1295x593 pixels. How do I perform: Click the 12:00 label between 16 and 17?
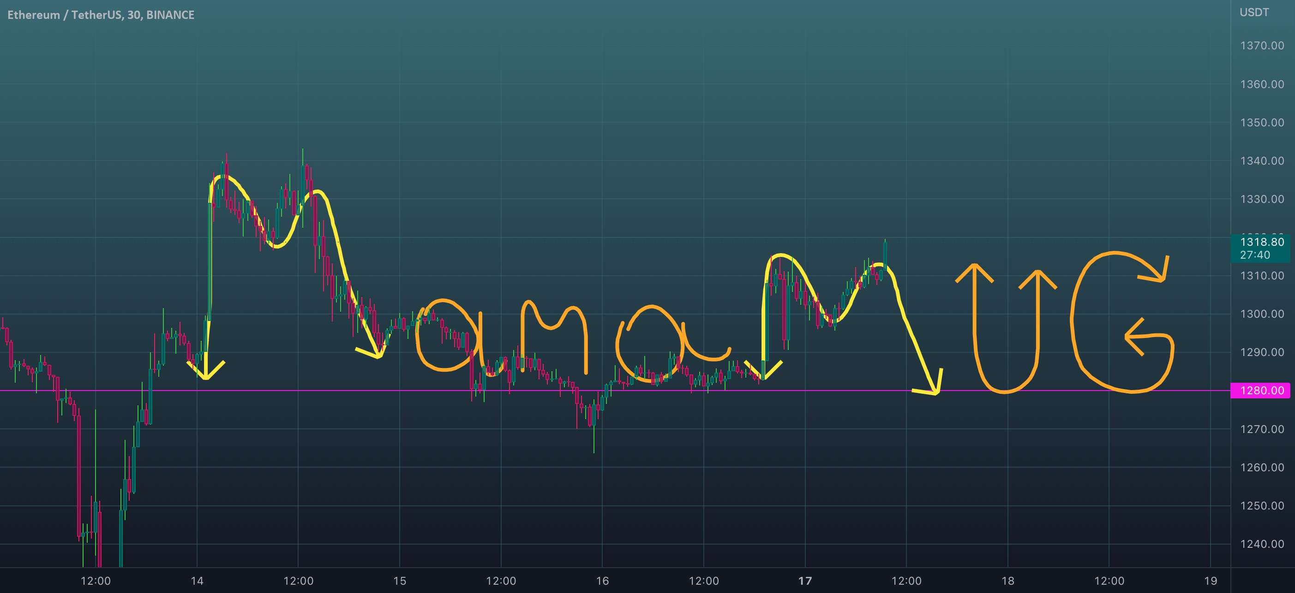tap(704, 581)
